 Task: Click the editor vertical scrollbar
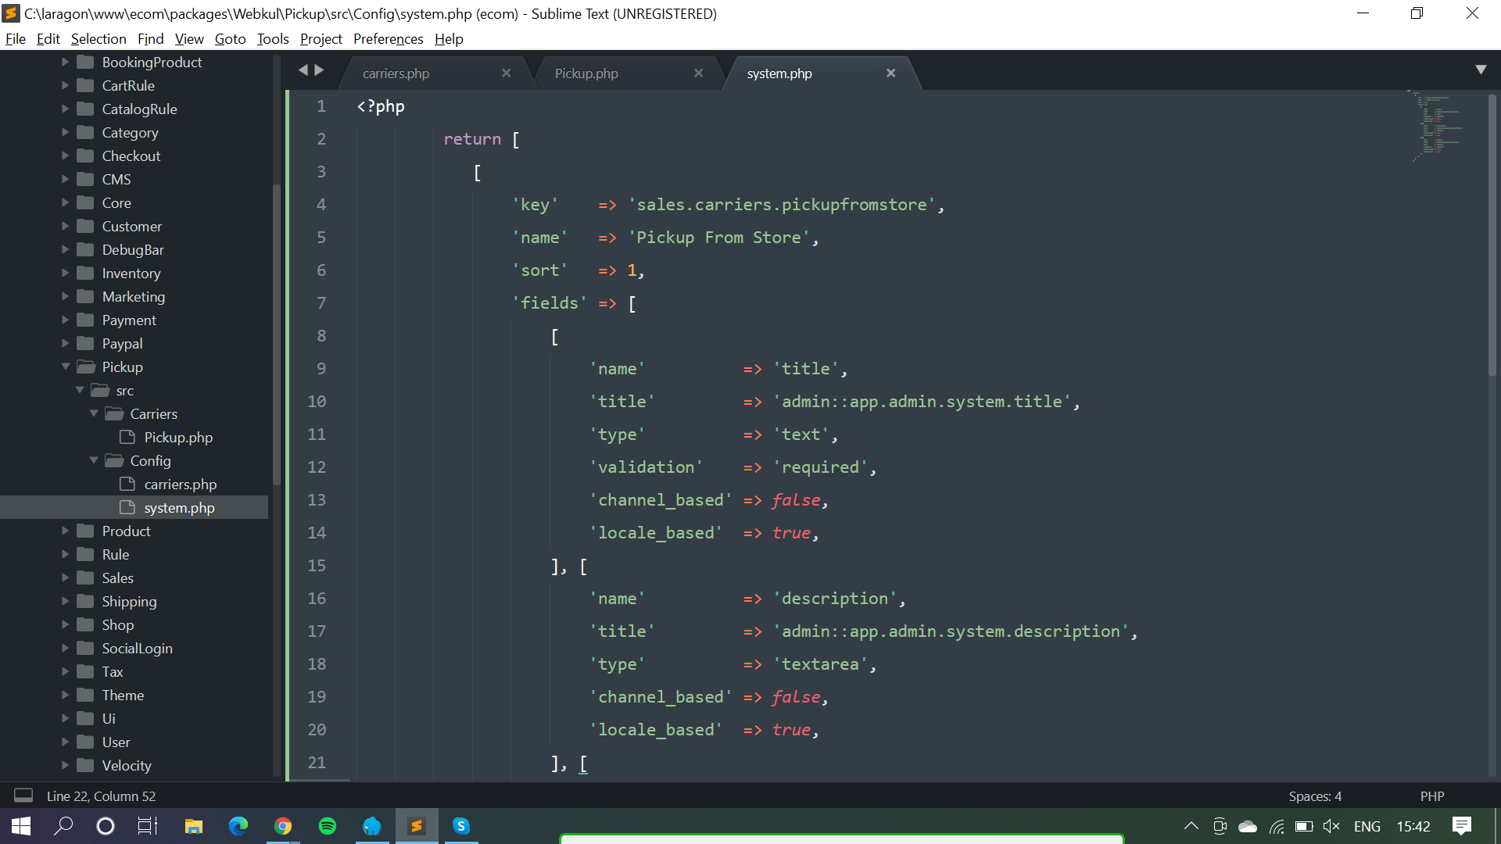click(1492, 234)
